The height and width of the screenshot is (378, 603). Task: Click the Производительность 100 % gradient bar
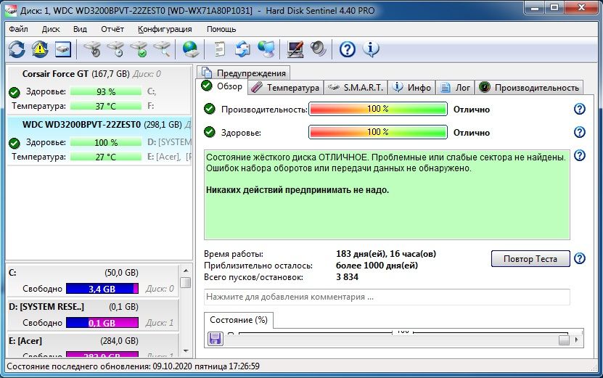[378, 109]
